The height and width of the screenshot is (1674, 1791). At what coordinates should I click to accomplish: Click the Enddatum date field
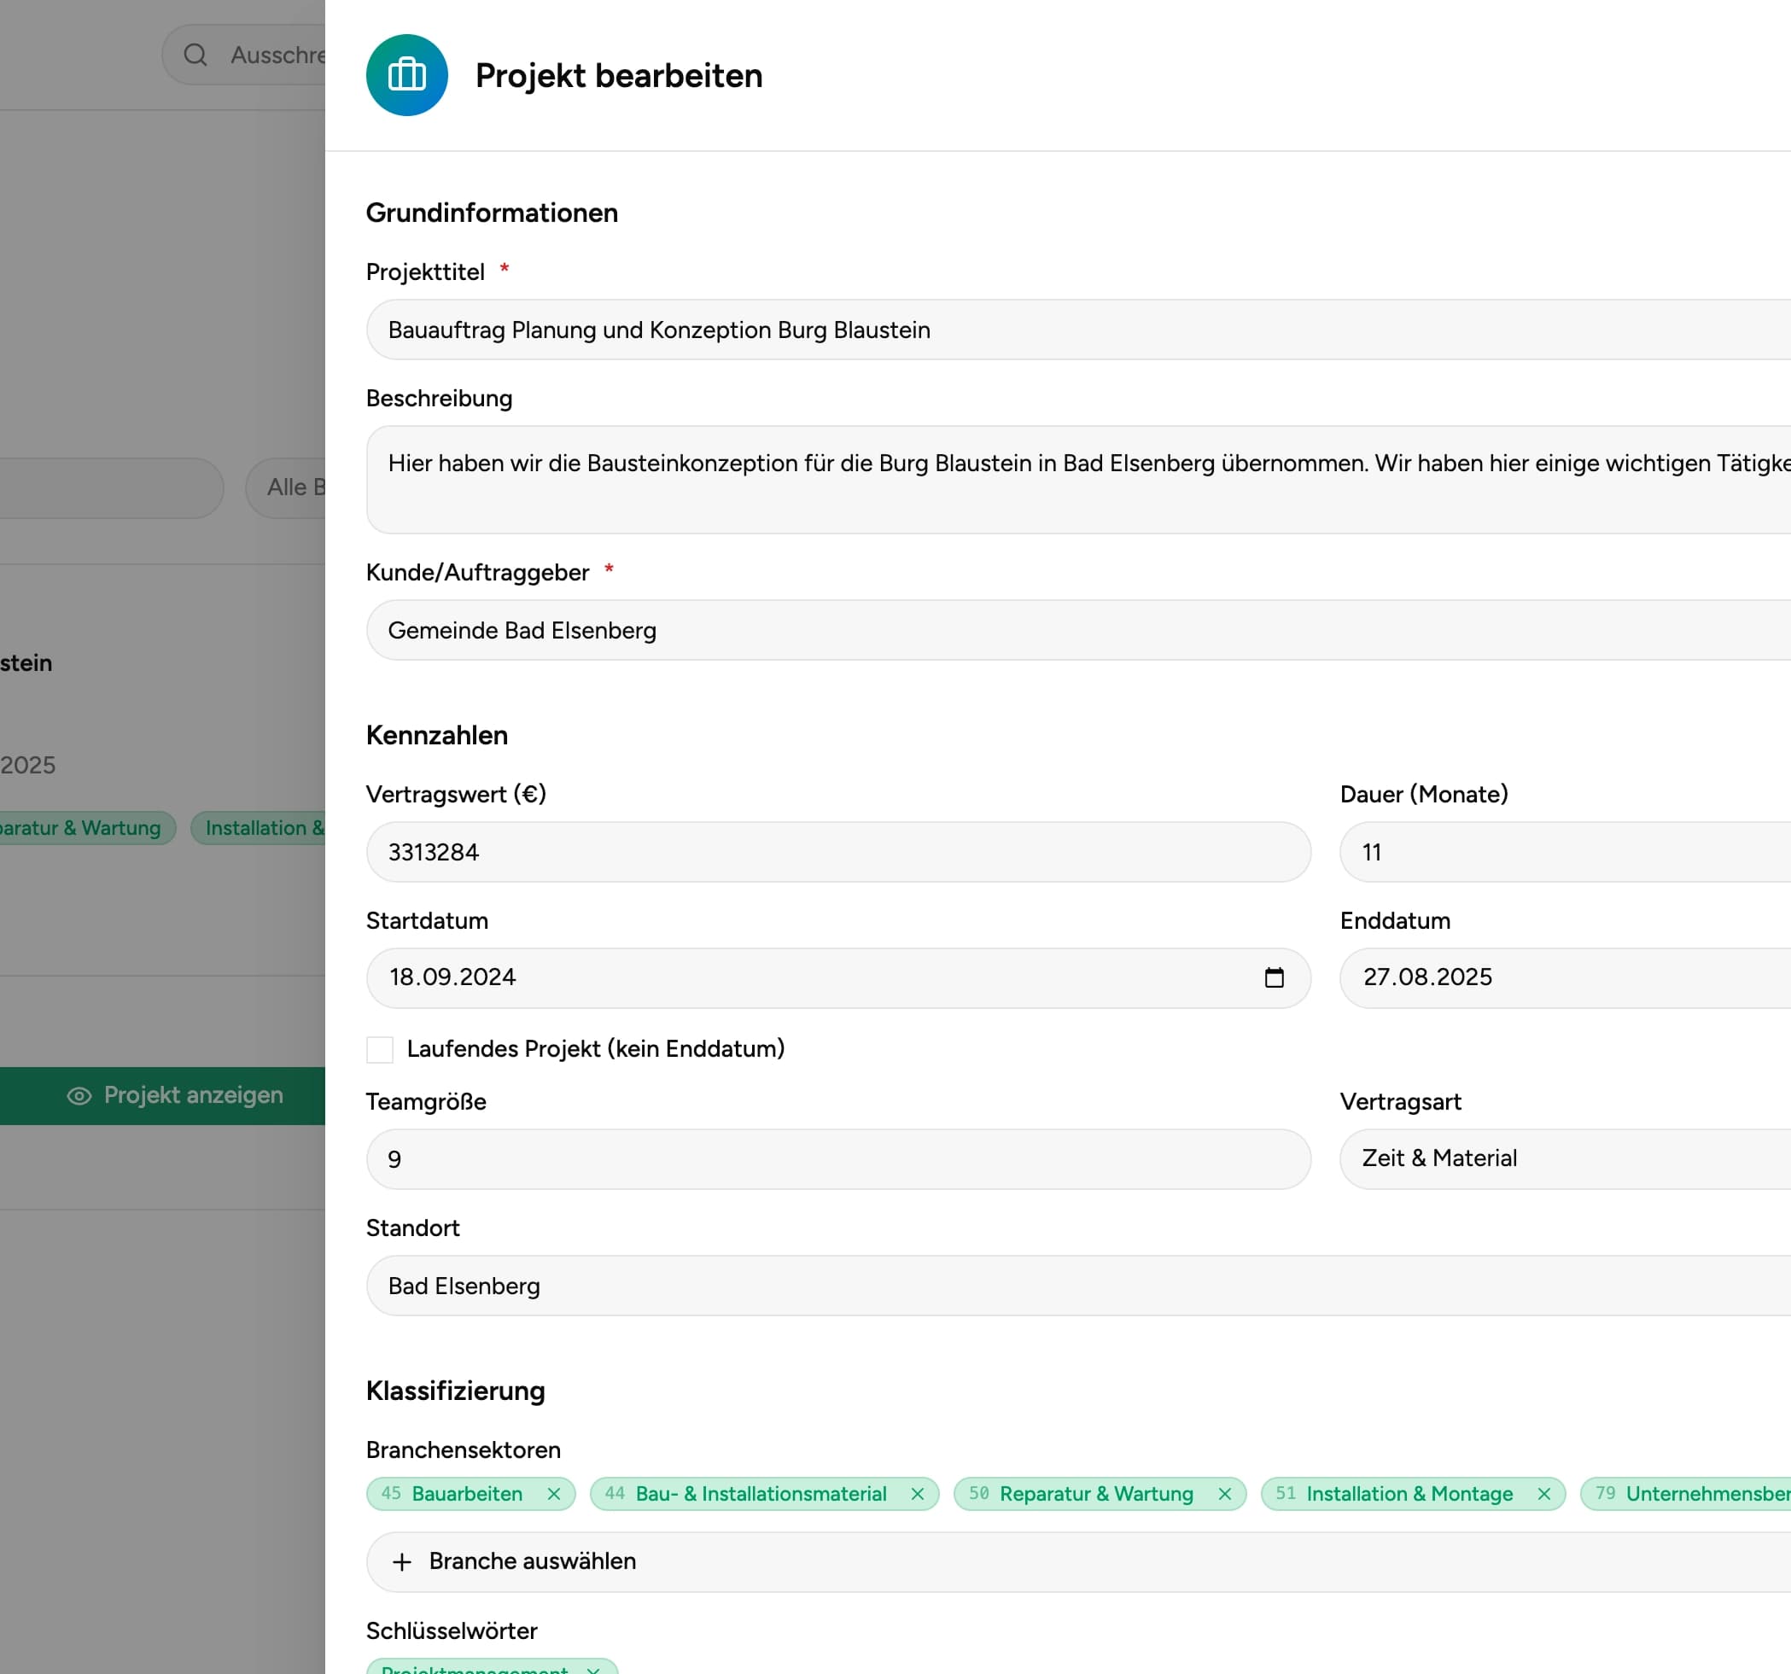(x=1565, y=977)
